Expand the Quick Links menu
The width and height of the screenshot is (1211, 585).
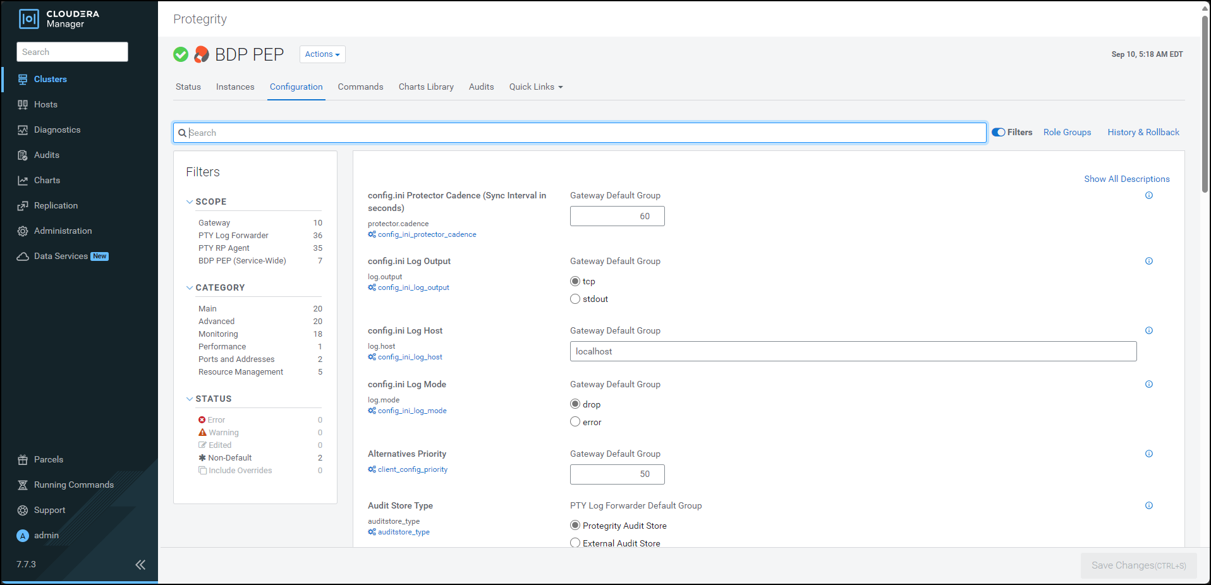pos(535,87)
